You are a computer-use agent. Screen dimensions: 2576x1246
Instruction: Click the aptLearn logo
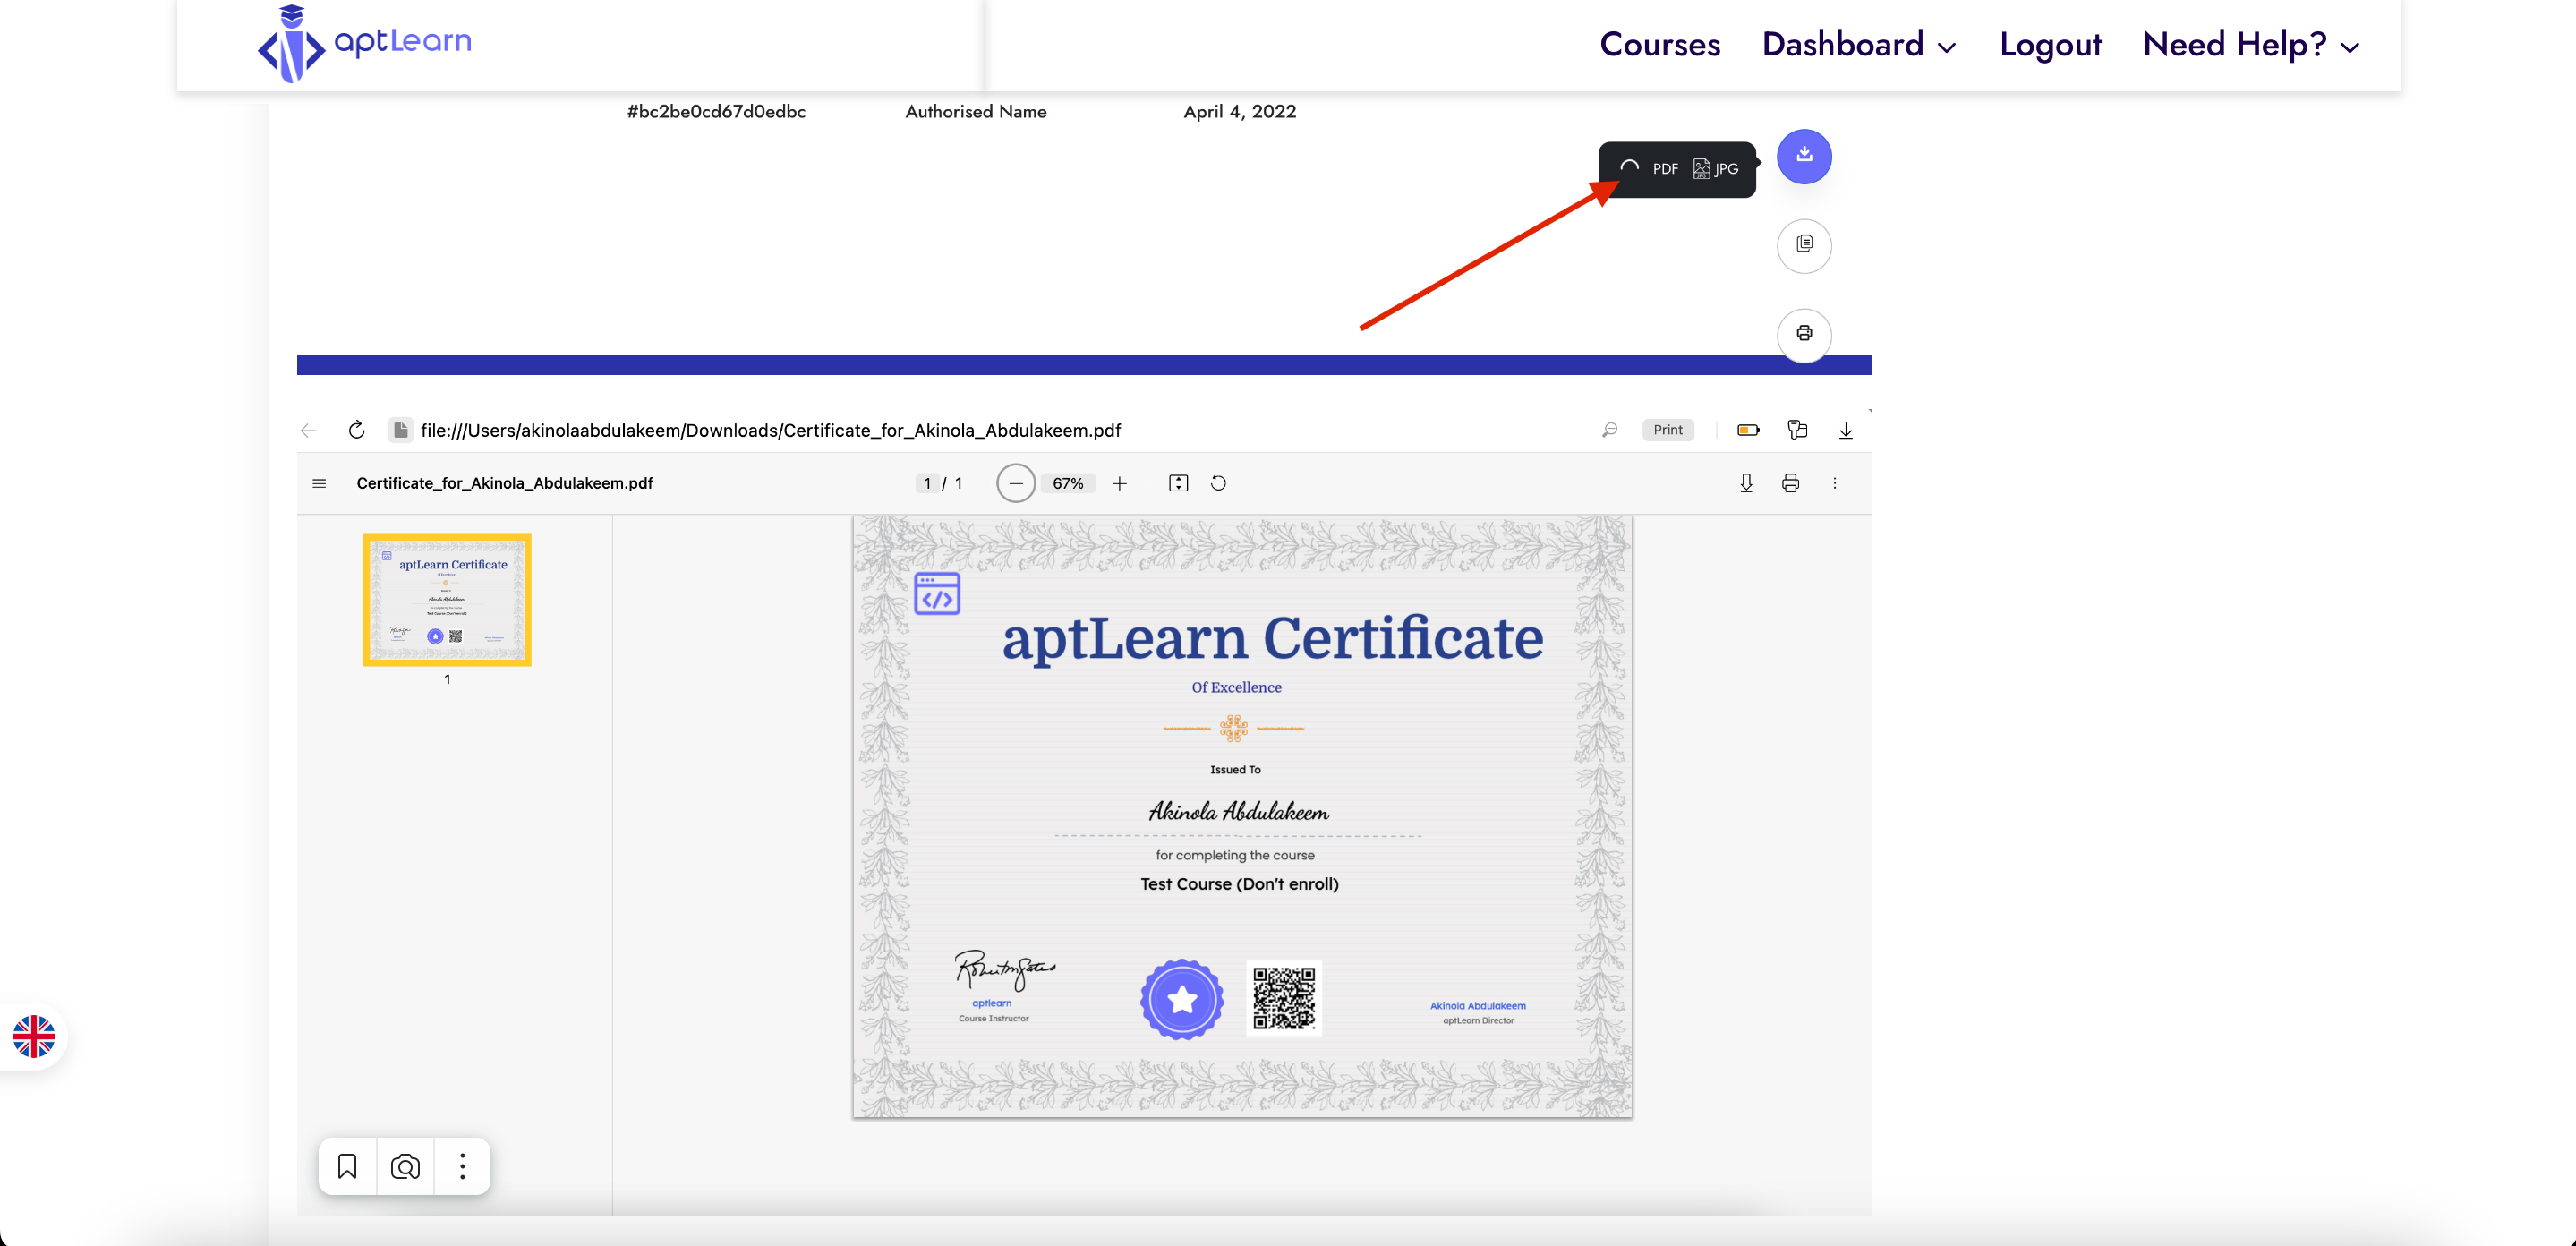(x=365, y=44)
